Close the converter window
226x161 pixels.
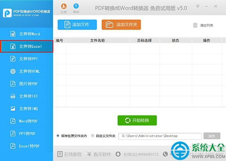click(x=215, y=6)
